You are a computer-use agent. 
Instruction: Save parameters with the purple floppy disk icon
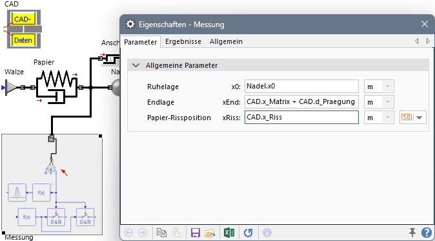click(196, 232)
